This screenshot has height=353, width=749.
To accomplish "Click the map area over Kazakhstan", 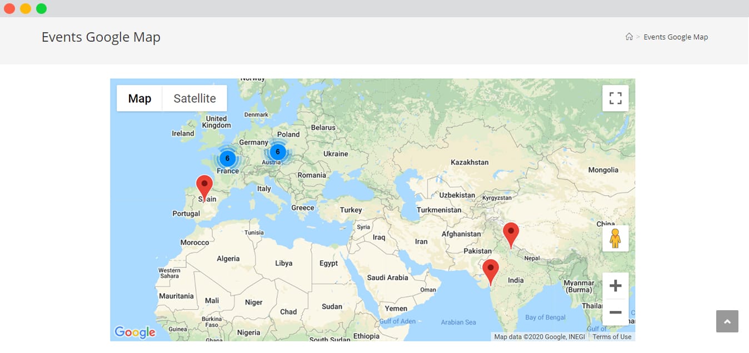I will [468, 162].
